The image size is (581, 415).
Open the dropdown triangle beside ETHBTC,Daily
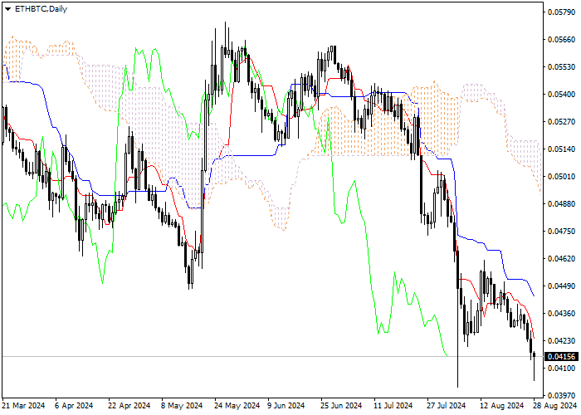pyautogui.click(x=8, y=9)
